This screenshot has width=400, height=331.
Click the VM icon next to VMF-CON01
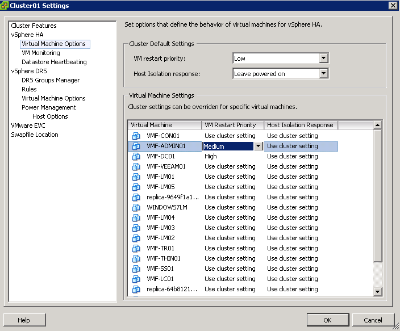click(136, 136)
